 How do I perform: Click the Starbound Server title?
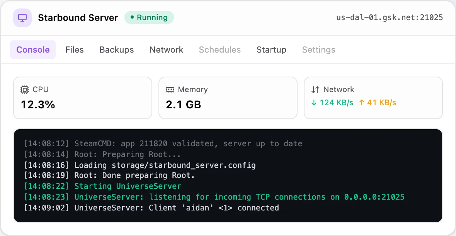point(78,18)
